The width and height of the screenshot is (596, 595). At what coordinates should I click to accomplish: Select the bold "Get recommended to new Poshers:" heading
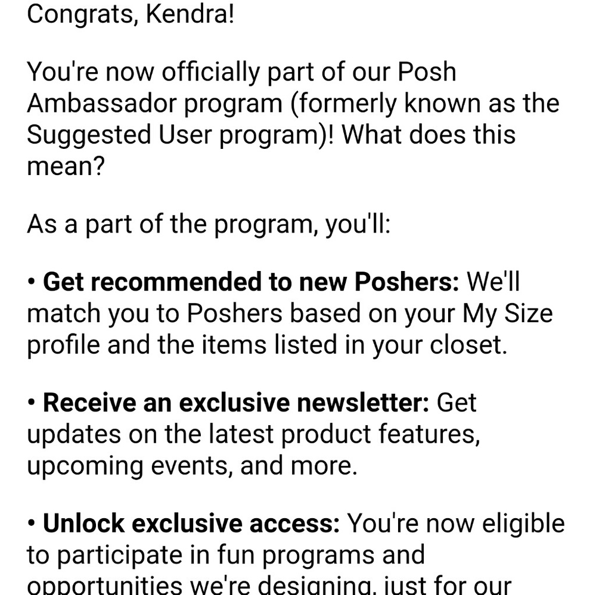click(251, 282)
